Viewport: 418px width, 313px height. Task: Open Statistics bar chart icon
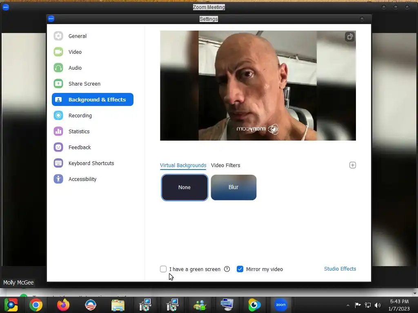coord(58,131)
